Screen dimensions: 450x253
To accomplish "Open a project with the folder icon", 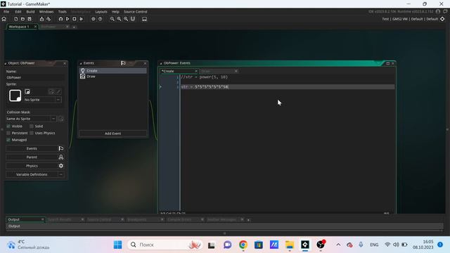I will point(22,19).
